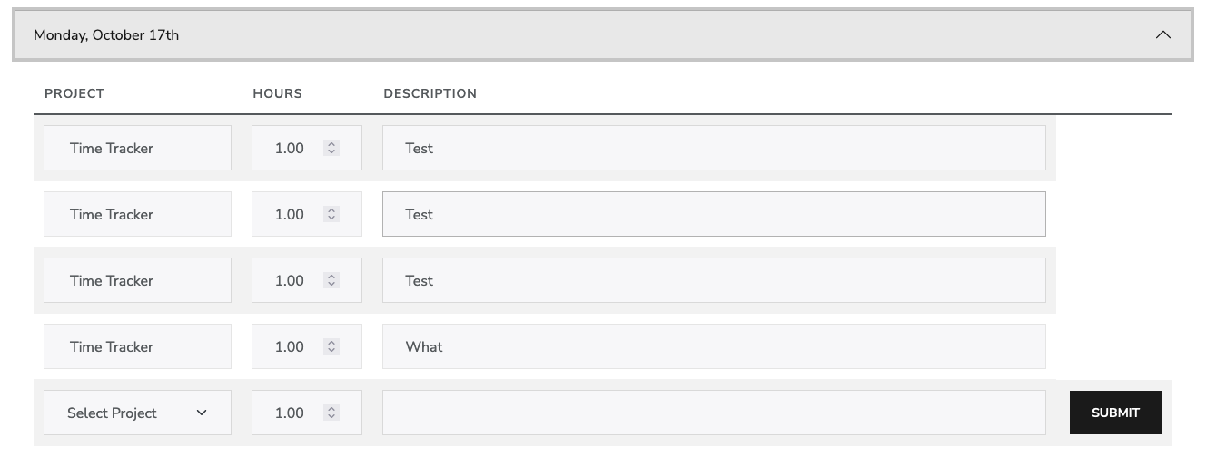Click the Submit button
This screenshot has width=1206, height=467.
click(1115, 413)
